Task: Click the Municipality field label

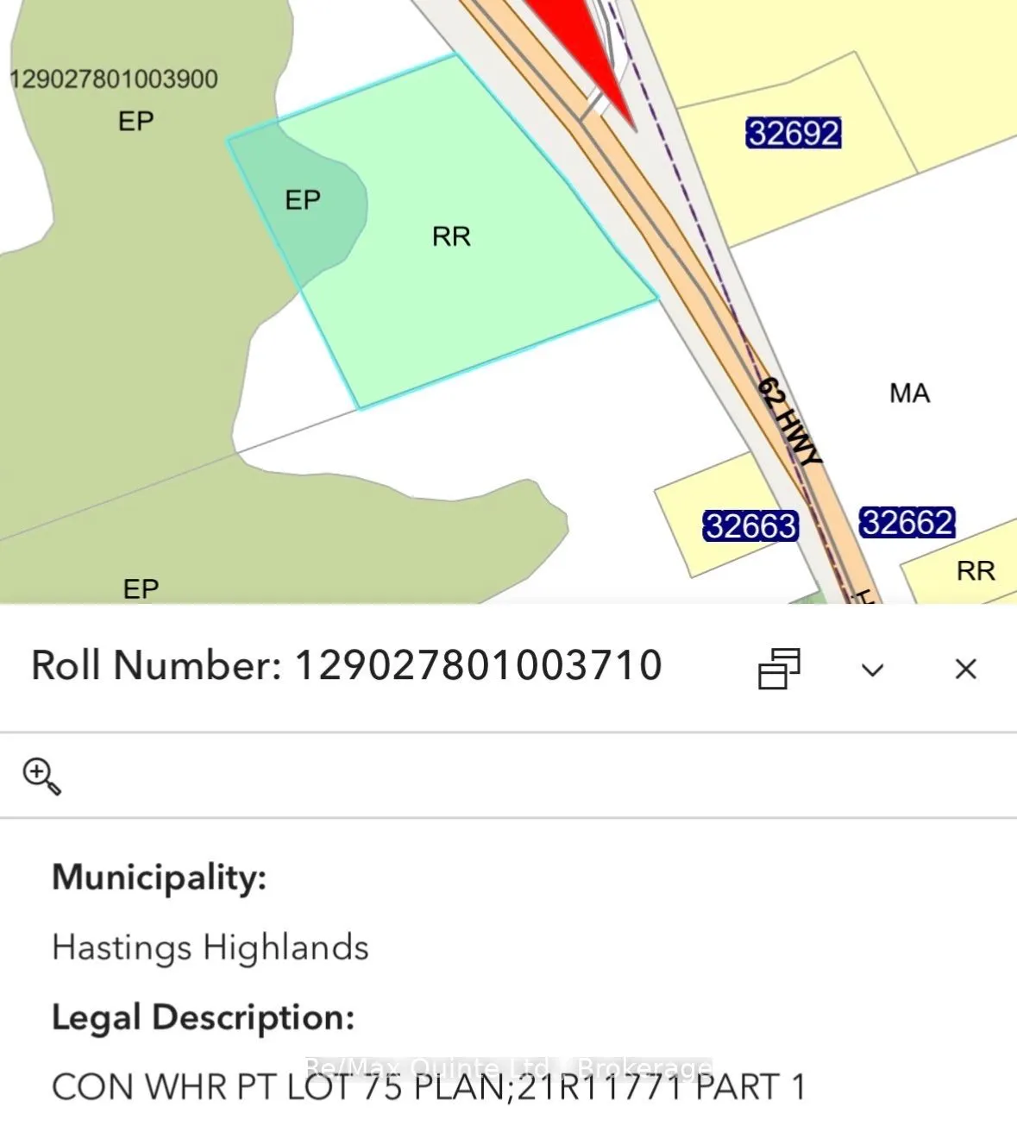Action: (x=160, y=877)
